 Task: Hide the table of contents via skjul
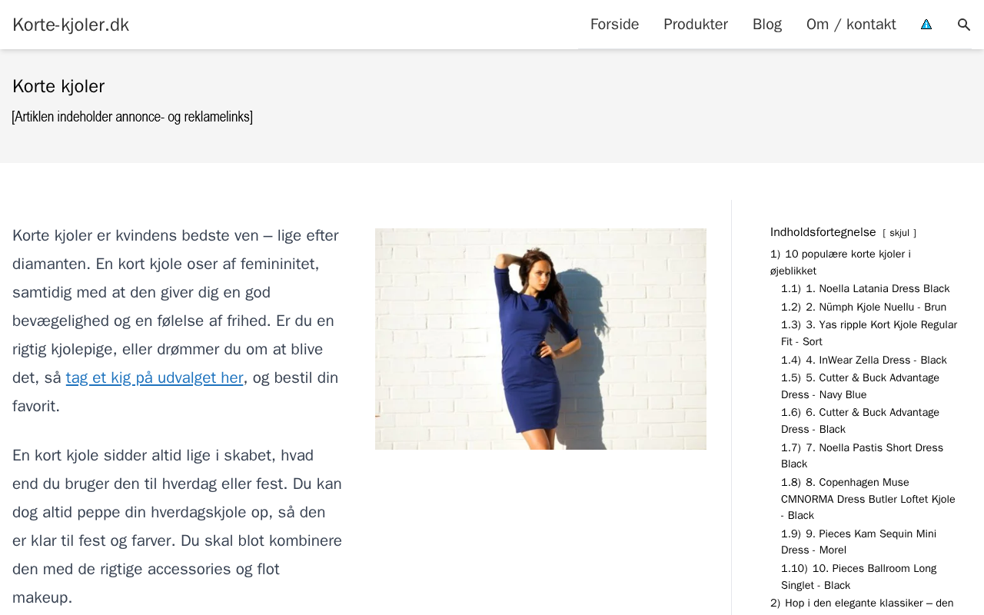tap(899, 233)
